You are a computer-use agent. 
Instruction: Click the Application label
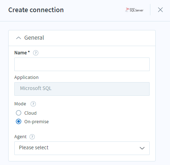26,77
